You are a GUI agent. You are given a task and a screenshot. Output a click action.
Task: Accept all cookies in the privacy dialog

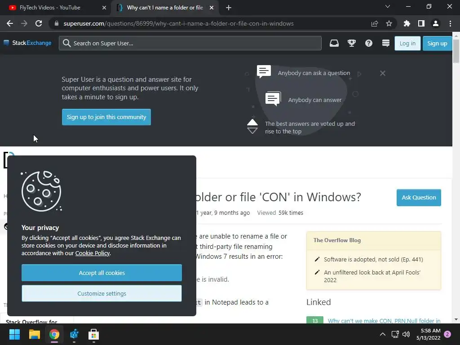102,273
